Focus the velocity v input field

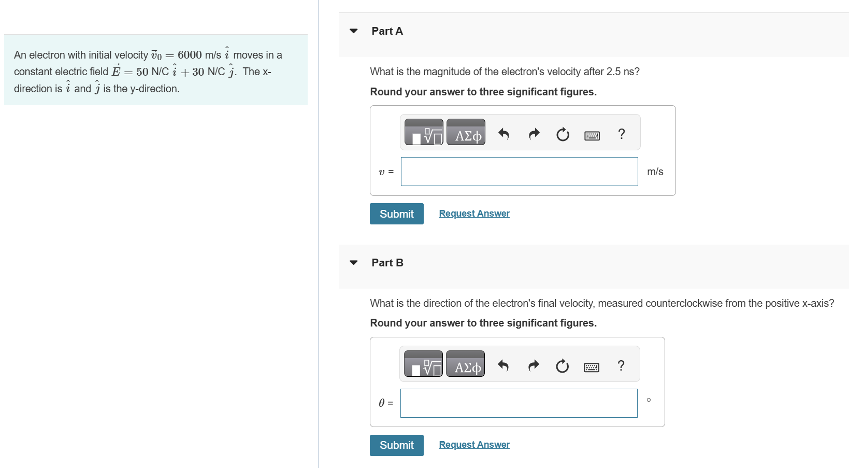520,172
